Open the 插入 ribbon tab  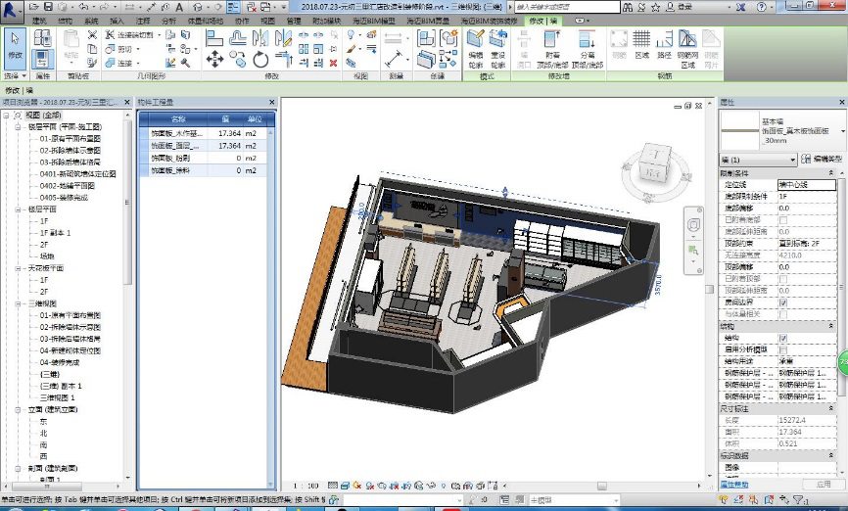[x=117, y=22]
